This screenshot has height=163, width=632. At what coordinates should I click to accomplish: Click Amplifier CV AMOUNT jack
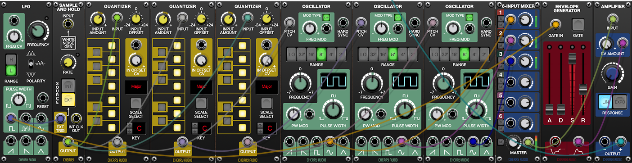(x=622, y=43)
